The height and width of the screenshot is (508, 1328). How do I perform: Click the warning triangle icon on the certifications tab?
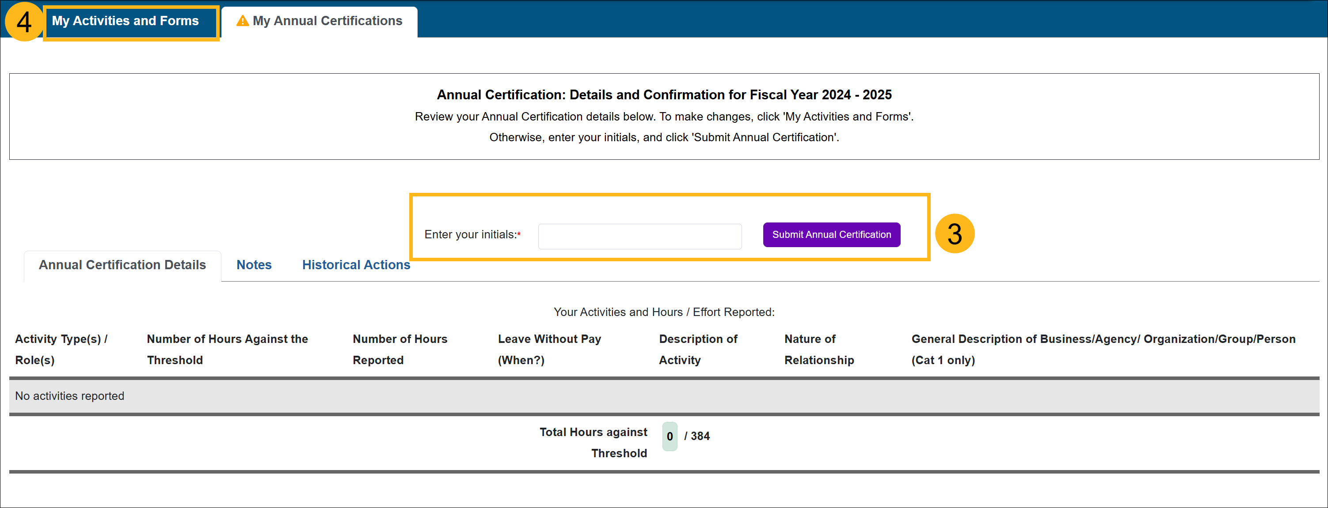pyautogui.click(x=242, y=21)
